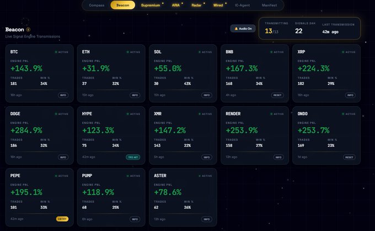The image size is (375, 231).
Task: Open INFO on the XRP card
Action: click(350, 95)
